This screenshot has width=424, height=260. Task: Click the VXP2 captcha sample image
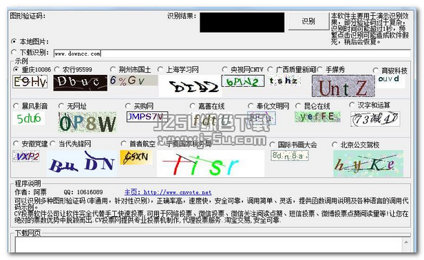pyautogui.click(x=26, y=156)
